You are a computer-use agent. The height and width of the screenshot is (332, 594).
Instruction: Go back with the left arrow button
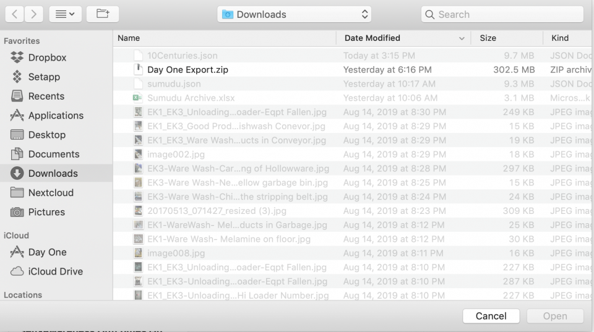pyautogui.click(x=14, y=14)
